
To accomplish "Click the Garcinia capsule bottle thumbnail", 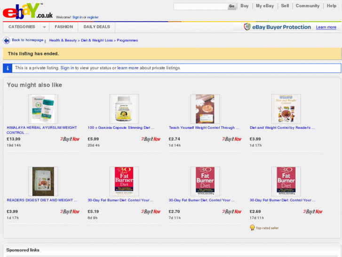I will coord(124,109).
